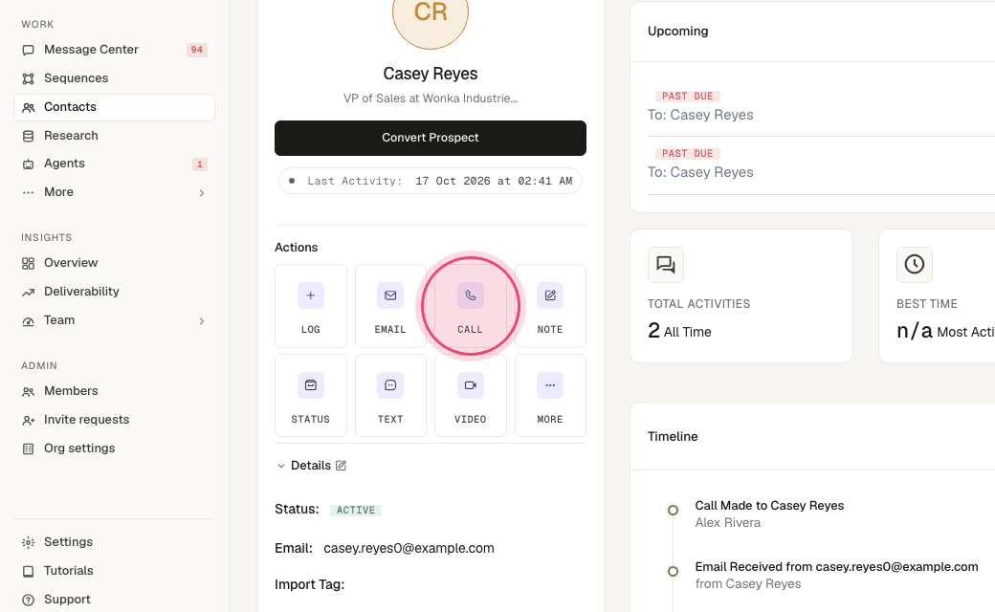Click timeline marker for Email Received

click(673, 572)
